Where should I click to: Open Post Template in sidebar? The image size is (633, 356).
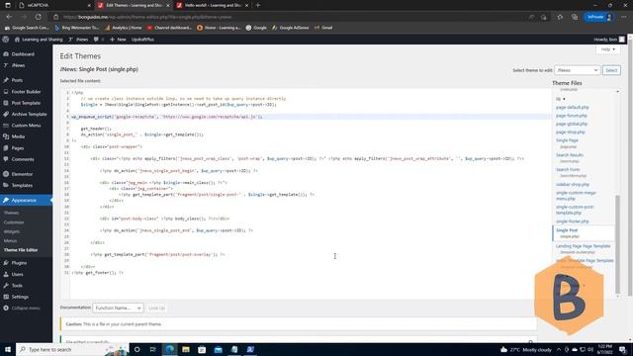tap(26, 103)
